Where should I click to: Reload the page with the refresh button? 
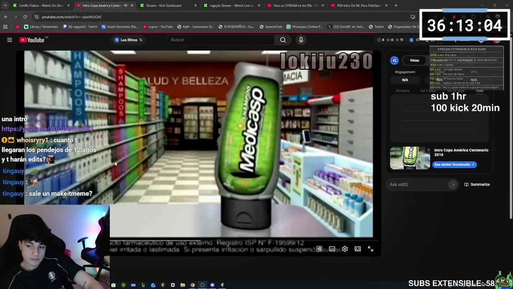25,17
